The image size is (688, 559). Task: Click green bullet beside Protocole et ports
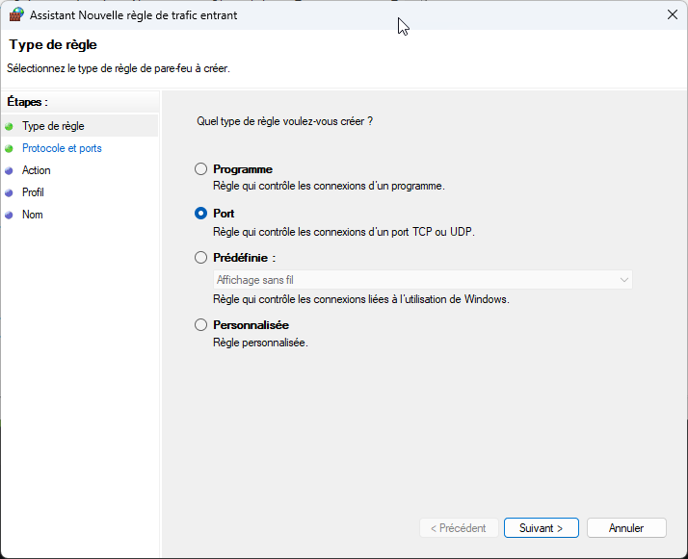pyautogui.click(x=9, y=148)
